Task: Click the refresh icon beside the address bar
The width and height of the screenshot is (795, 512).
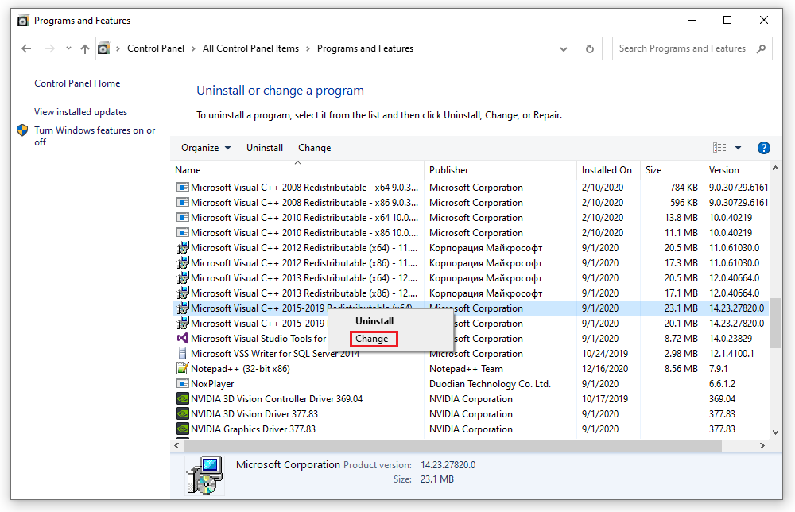Action: [x=589, y=48]
